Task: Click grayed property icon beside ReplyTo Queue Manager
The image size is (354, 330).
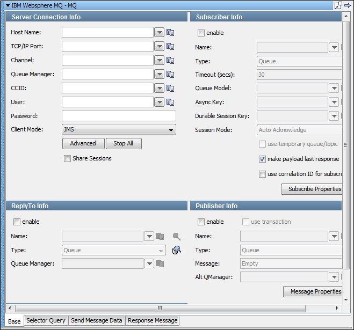Action: click(160, 263)
